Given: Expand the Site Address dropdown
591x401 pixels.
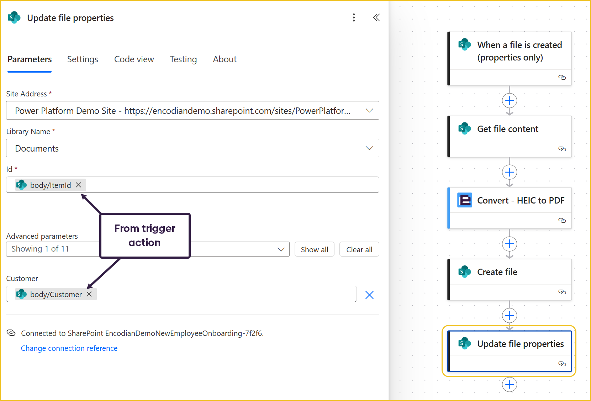Looking at the screenshot, I should (369, 111).
